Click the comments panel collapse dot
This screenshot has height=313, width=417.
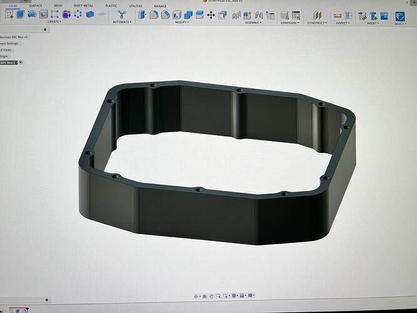pyautogui.click(x=47, y=300)
